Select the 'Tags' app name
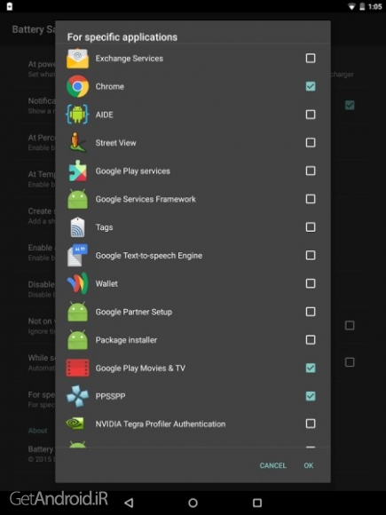This screenshot has width=386, height=515. tap(104, 227)
